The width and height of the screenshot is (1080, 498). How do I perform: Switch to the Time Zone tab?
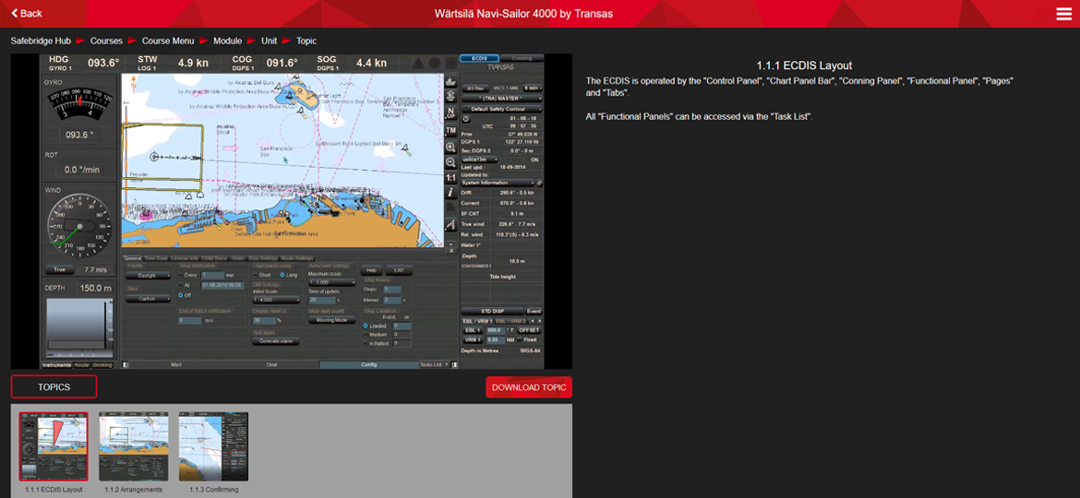click(x=158, y=258)
